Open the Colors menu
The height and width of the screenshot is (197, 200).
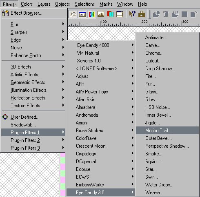tap(27, 4)
